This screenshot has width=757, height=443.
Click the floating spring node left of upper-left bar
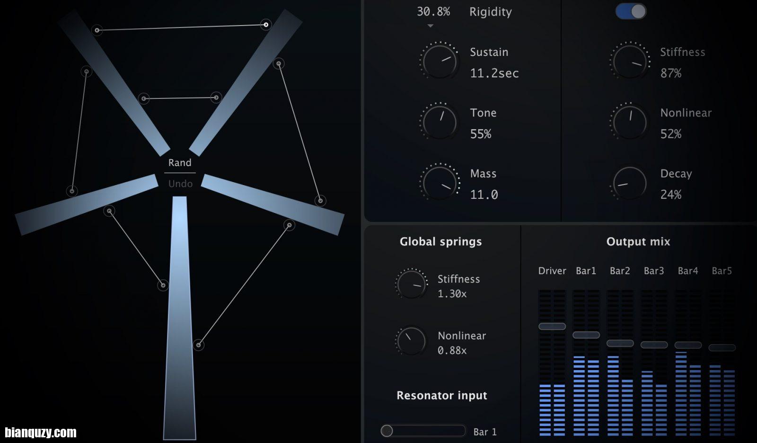86,71
